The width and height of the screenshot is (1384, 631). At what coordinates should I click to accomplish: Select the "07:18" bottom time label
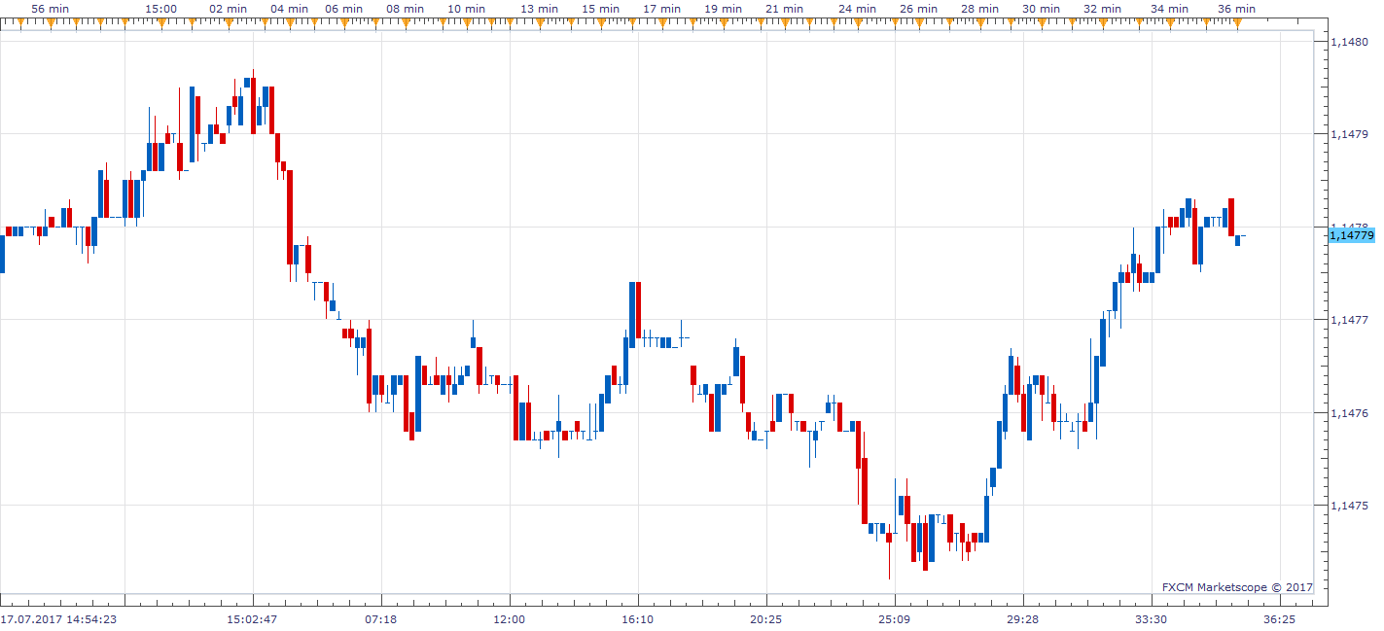[x=380, y=619]
